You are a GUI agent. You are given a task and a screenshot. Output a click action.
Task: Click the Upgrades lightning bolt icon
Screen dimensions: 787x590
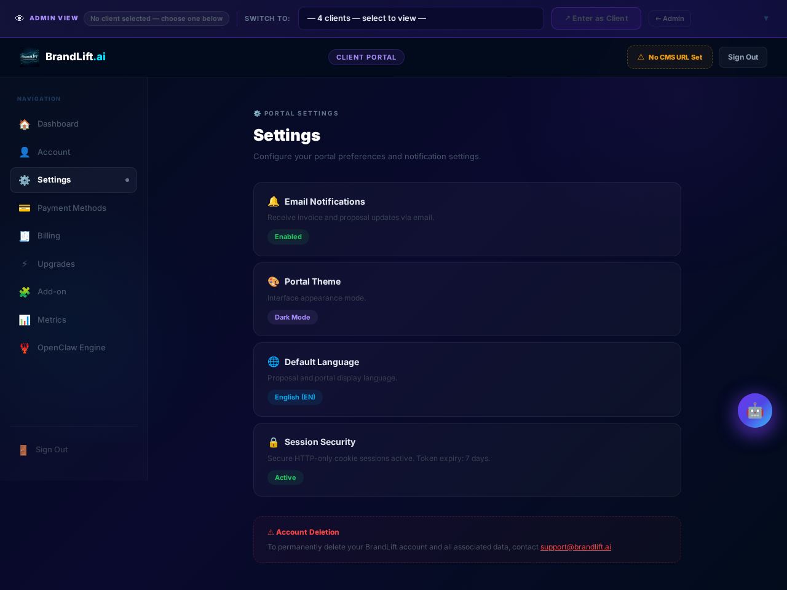[25, 264]
